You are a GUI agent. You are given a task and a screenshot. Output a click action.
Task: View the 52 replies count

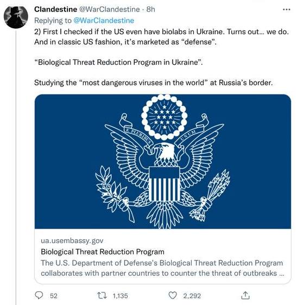54,296
